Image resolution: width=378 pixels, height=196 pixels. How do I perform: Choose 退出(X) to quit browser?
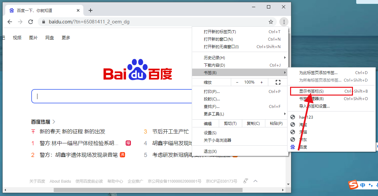(240, 151)
